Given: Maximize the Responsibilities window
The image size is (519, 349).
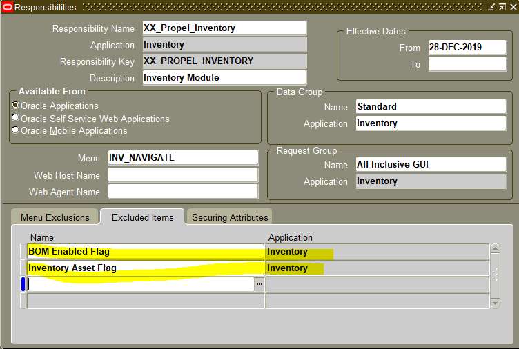Looking at the screenshot, I should (x=502, y=7).
